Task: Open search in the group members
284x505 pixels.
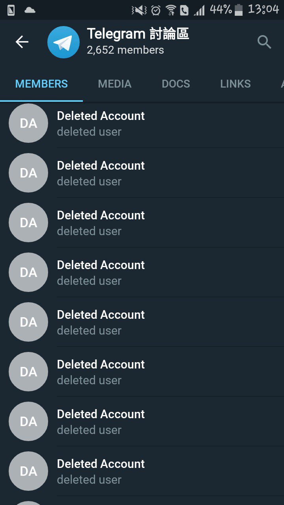Action: [x=264, y=42]
